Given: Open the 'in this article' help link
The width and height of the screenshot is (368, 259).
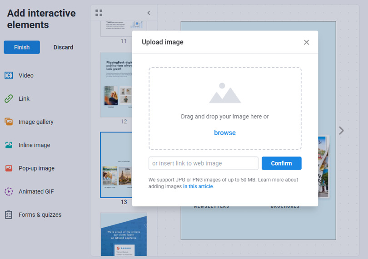Looking at the screenshot, I should coord(198,186).
